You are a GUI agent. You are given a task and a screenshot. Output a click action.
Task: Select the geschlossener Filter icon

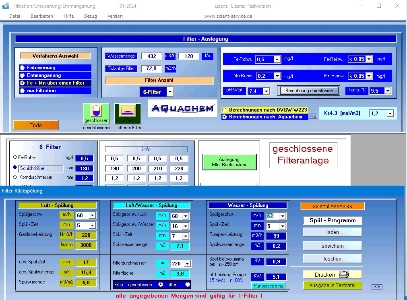point(96,113)
